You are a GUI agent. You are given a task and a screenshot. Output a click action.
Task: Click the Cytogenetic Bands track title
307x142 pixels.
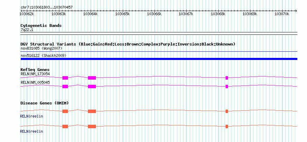coord(41,26)
